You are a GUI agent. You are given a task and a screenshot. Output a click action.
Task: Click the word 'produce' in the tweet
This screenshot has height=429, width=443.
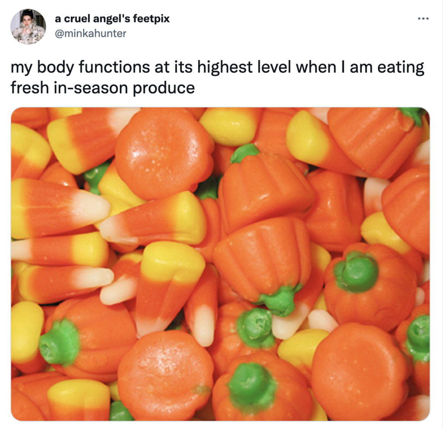pos(164,88)
